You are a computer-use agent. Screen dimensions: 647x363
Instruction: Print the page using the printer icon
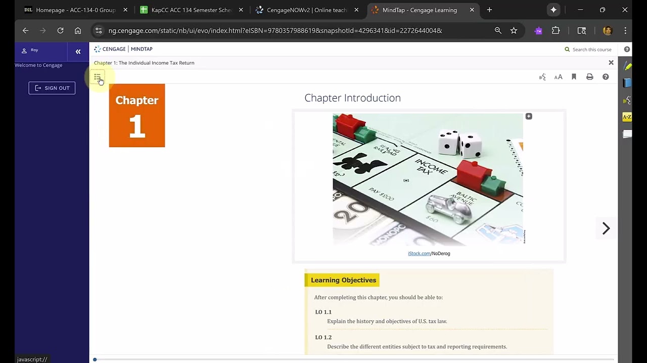(589, 77)
